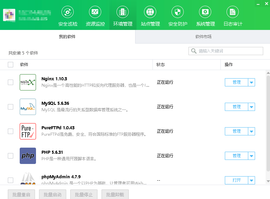Click the scrollbar down arrow
Image resolution: width=270 pixels, height=199 pixels.
pos(268,181)
